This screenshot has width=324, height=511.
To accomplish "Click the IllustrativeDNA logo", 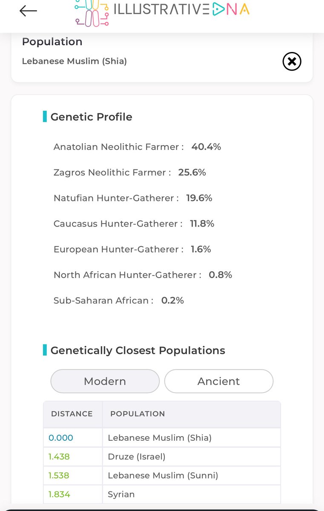I will [162, 11].
